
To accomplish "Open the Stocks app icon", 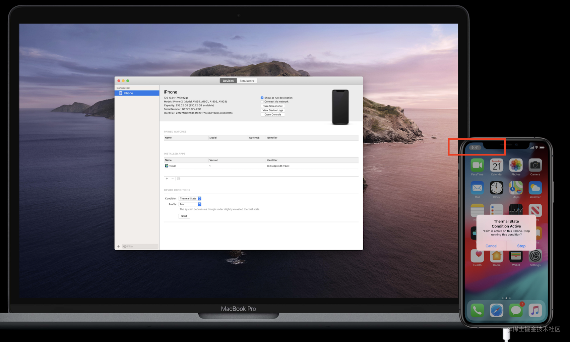I will 516,209.
